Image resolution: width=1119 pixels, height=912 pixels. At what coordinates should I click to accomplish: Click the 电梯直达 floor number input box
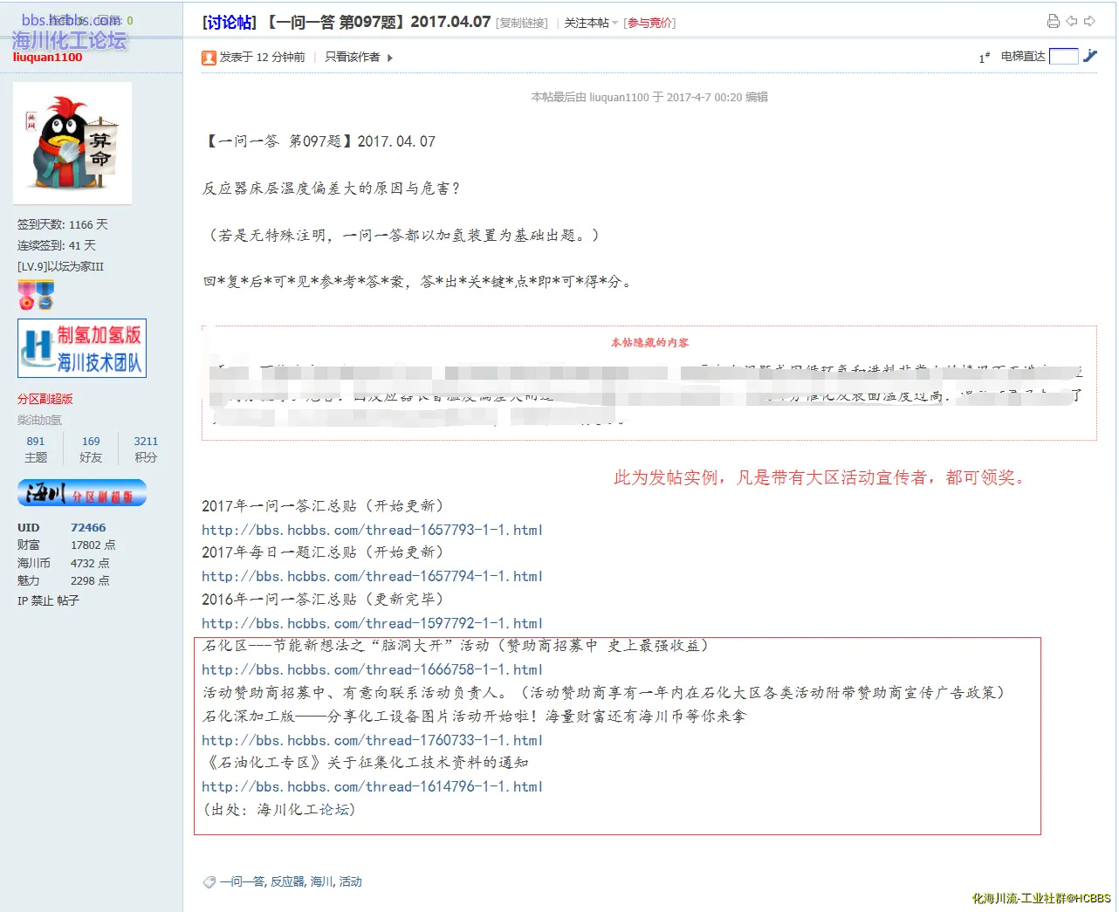[x=1063, y=57]
